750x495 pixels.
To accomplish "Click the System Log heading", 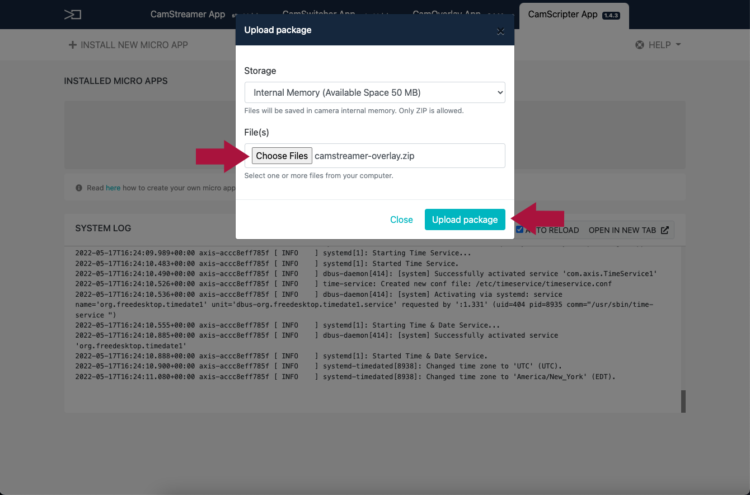I will tap(103, 228).
